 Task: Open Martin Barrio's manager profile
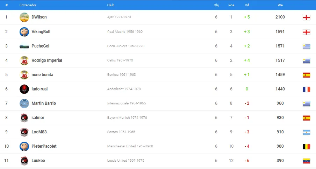point(44,103)
